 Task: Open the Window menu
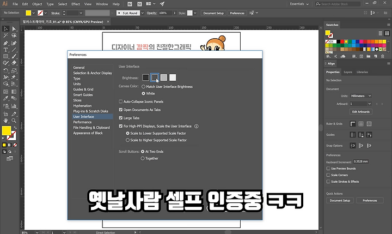tap(102, 4)
